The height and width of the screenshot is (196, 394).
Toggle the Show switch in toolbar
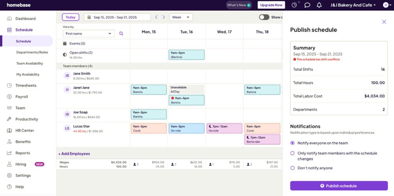[264, 17]
